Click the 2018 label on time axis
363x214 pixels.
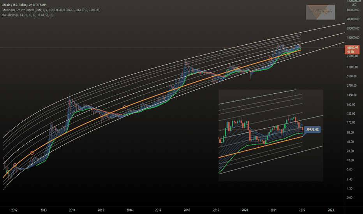click(187, 210)
